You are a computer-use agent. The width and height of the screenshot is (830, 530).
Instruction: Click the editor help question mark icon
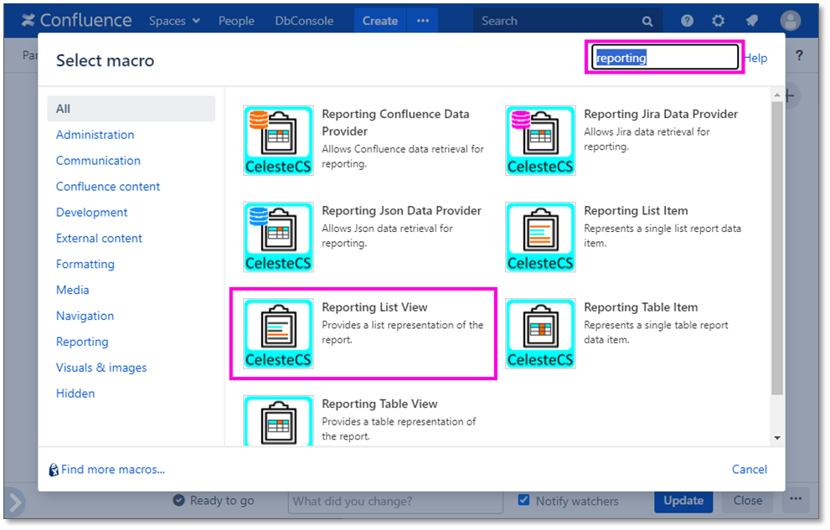coord(799,55)
